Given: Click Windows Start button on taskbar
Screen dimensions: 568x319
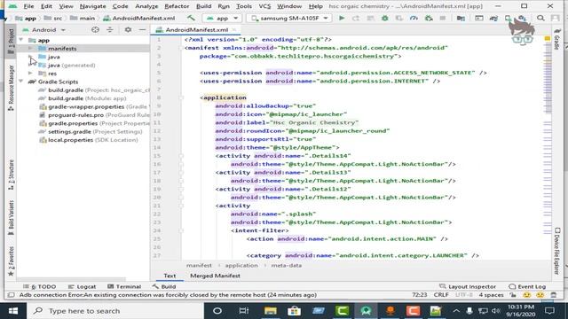Looking at the screenshot, I should tap(13, 311).
